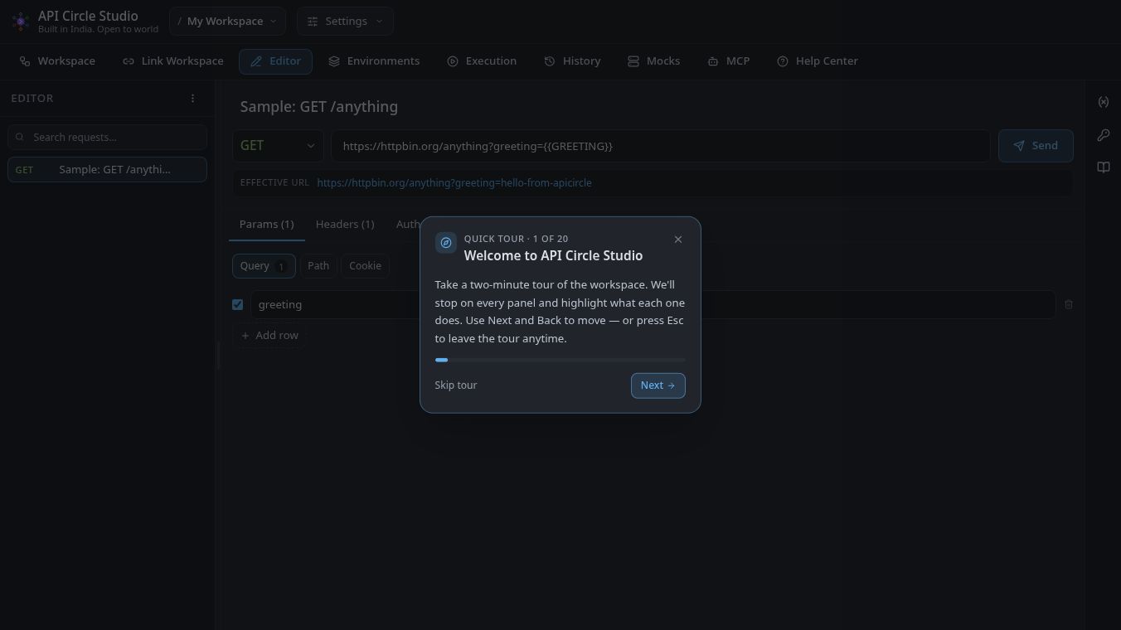Open the GET method dropdown
Screen dimensions: 1121x630
(x=278, y=146)
